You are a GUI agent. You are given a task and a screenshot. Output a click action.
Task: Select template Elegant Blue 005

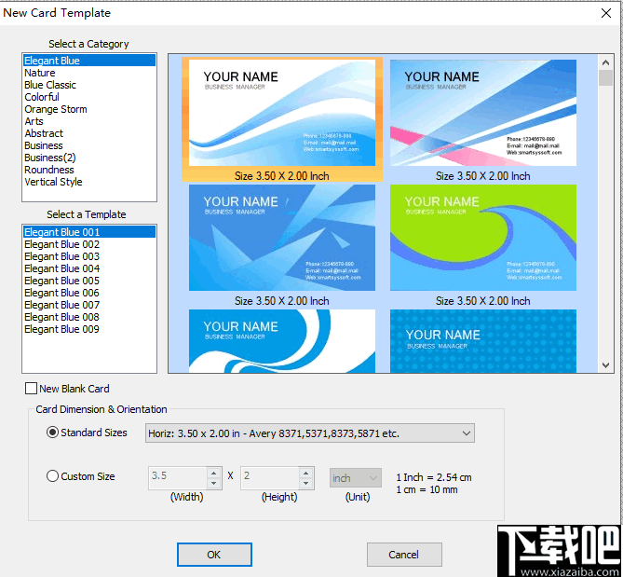pos(89,281)
